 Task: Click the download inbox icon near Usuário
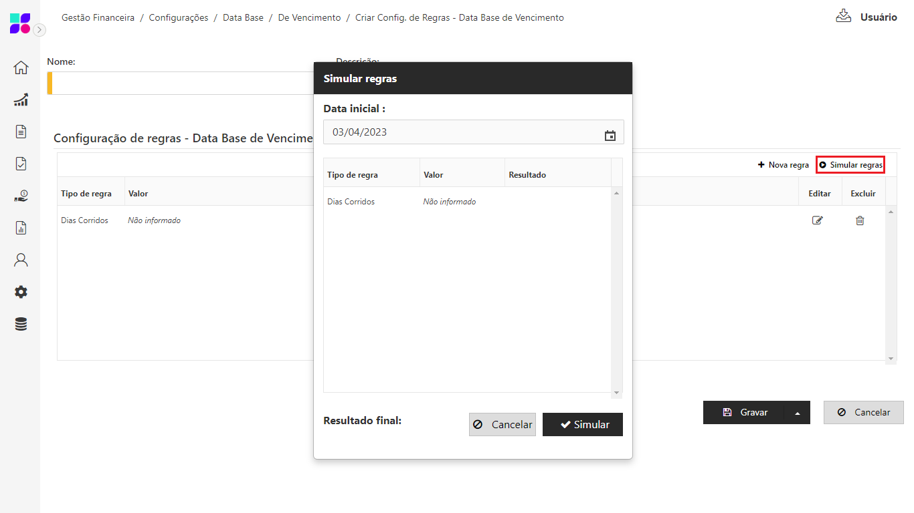pos(843,17)
